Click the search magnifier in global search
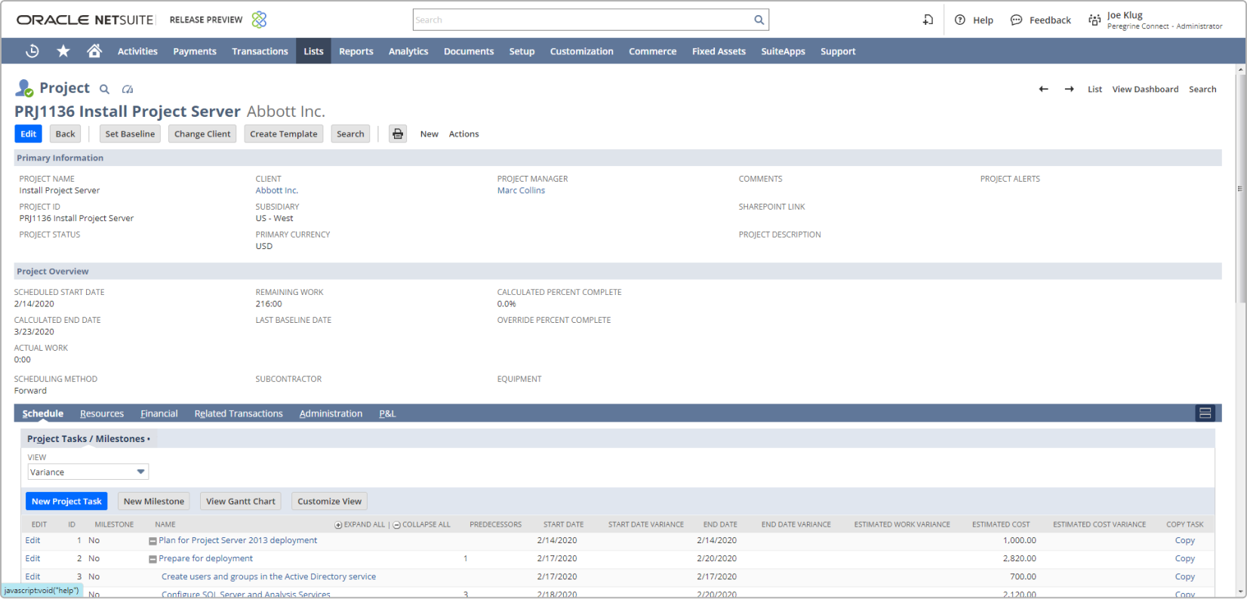This screenshot has width=1247, height=599. (x=759, y=20)
